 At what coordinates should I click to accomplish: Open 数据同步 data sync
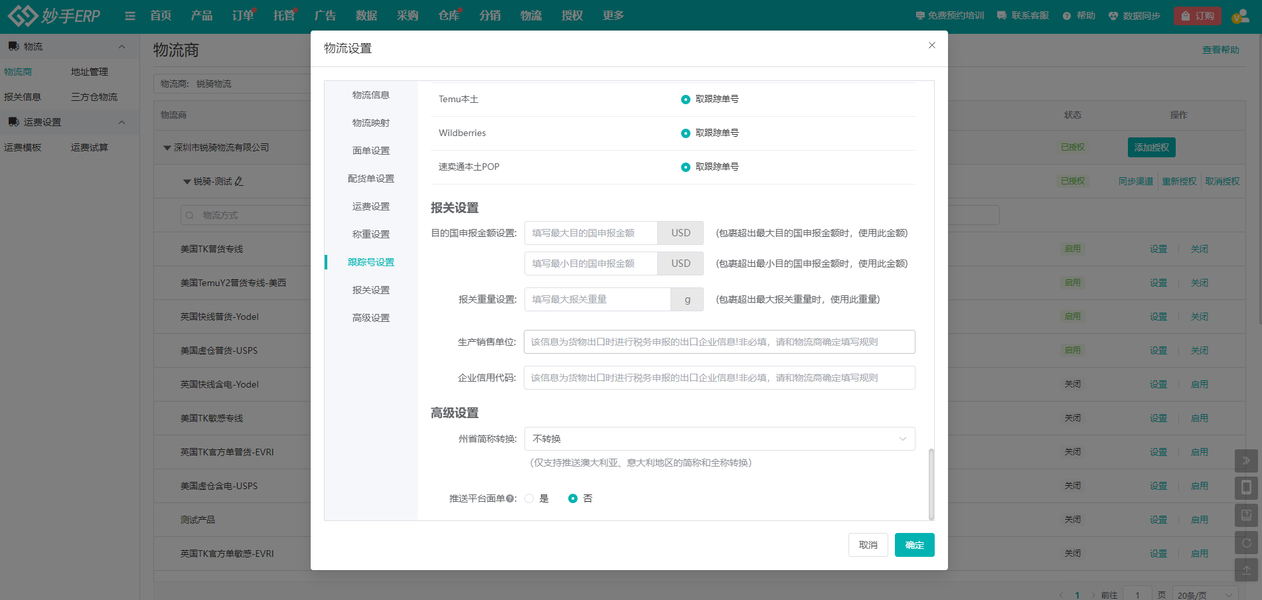1135,15
